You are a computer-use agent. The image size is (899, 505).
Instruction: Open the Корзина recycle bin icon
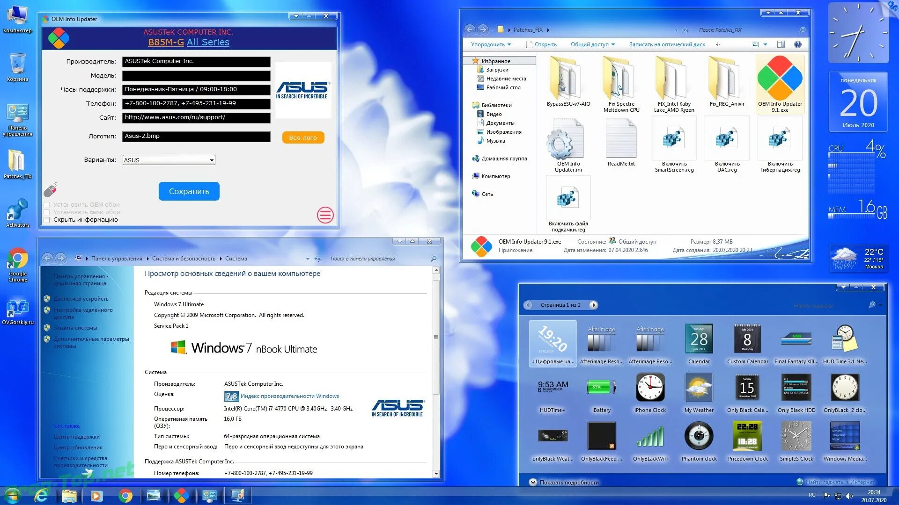pyautogui.click(x=17, y=67)
